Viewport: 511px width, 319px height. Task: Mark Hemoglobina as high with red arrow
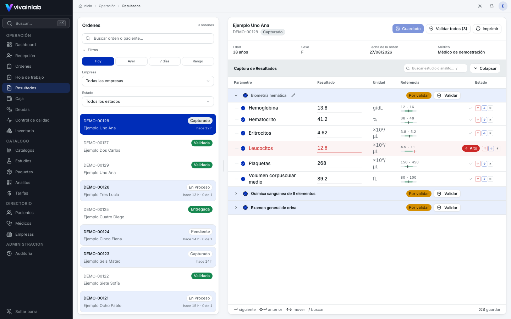[x=478, y=108]
